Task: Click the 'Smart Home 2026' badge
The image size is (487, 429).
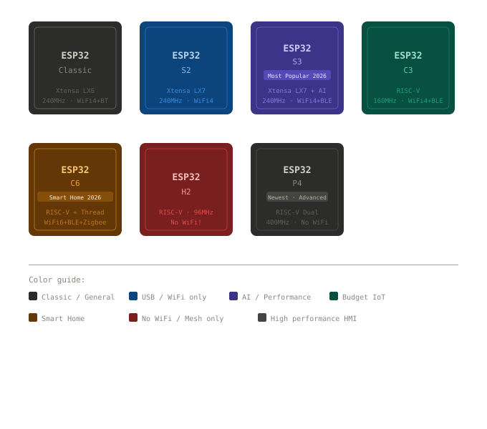Action: pos(75,197)
